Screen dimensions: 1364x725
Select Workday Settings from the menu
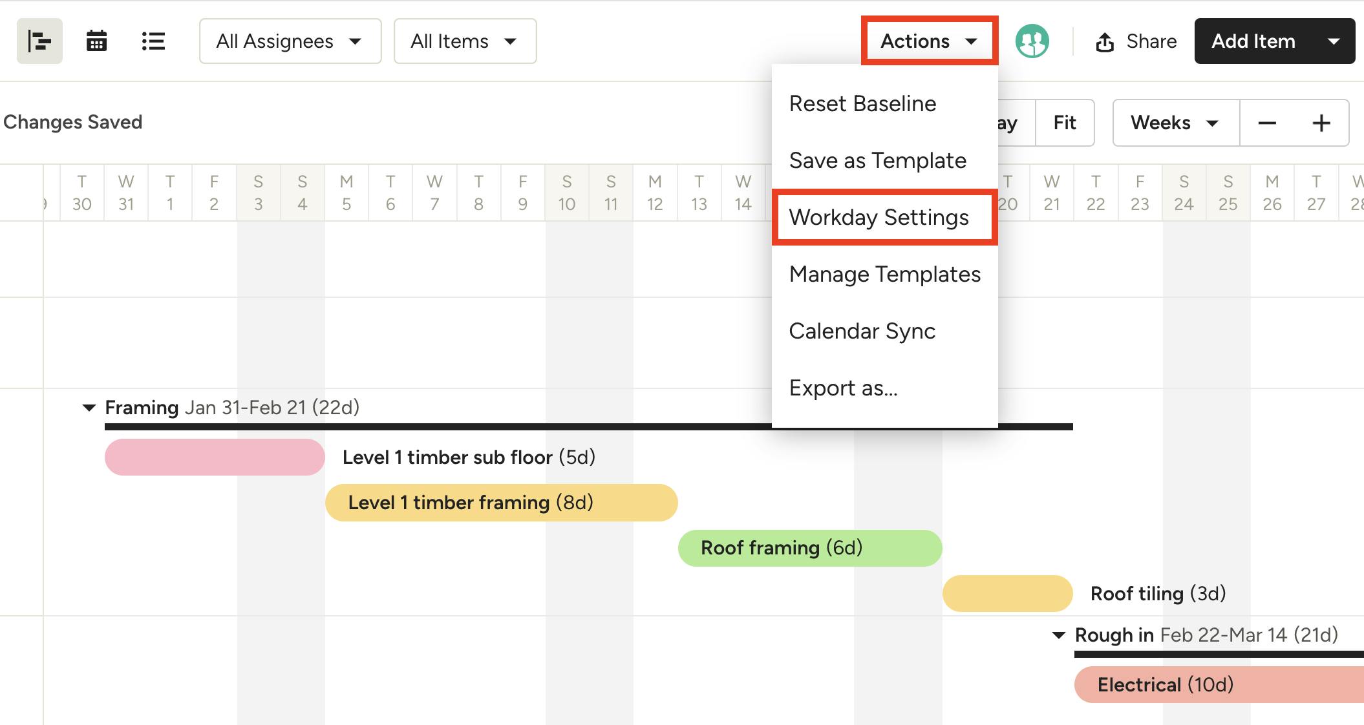click(879, 218)
